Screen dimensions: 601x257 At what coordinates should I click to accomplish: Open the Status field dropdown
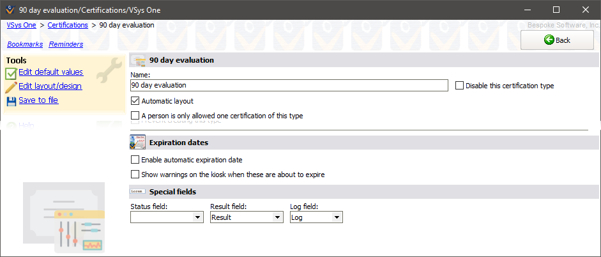tap(197, 217)
